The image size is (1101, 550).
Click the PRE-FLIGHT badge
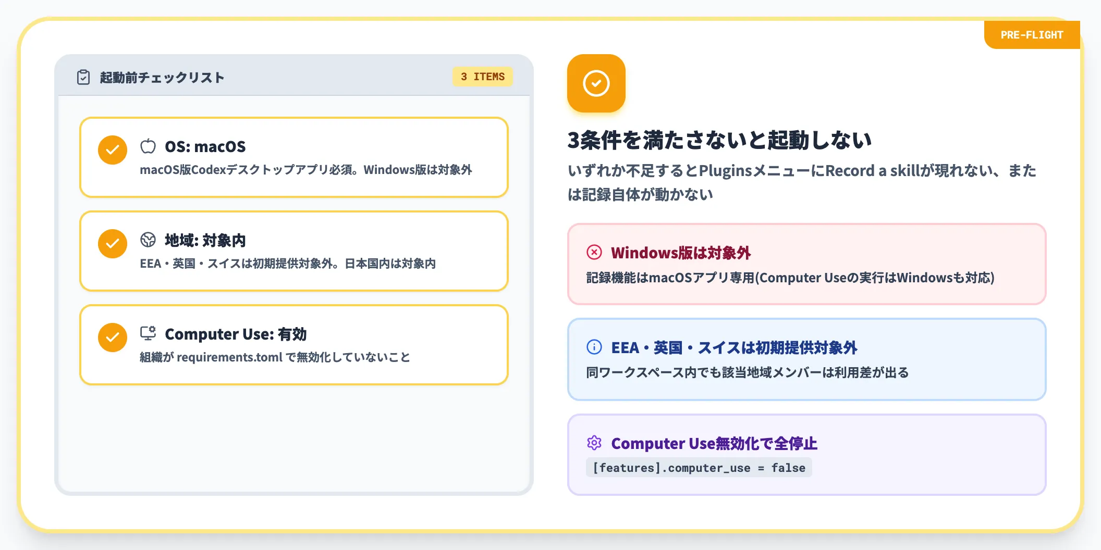click(x=1032, y=35)
